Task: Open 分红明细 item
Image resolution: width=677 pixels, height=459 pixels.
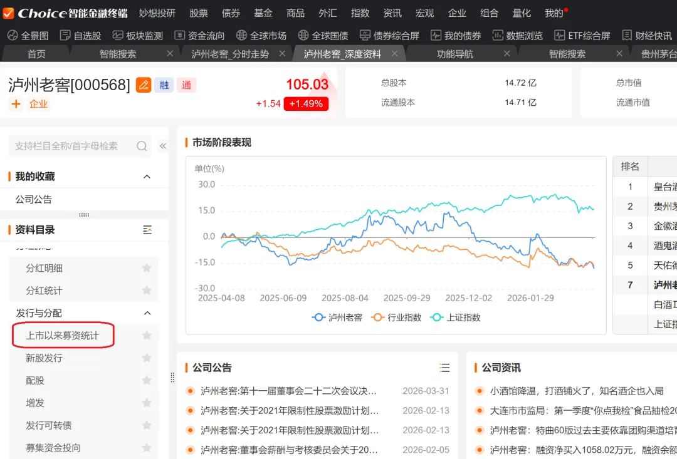Action: 44,268
